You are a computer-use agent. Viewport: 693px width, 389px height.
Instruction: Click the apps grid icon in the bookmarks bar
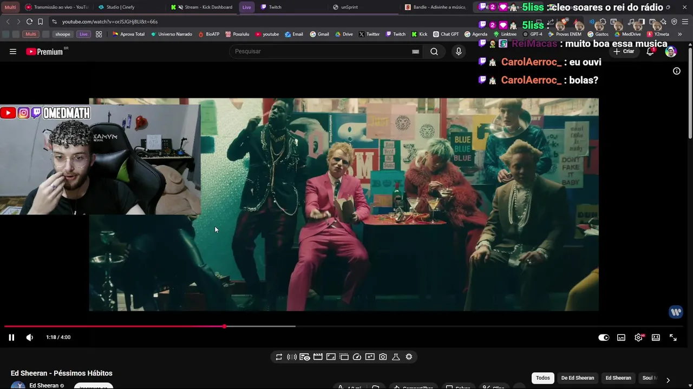99,34
